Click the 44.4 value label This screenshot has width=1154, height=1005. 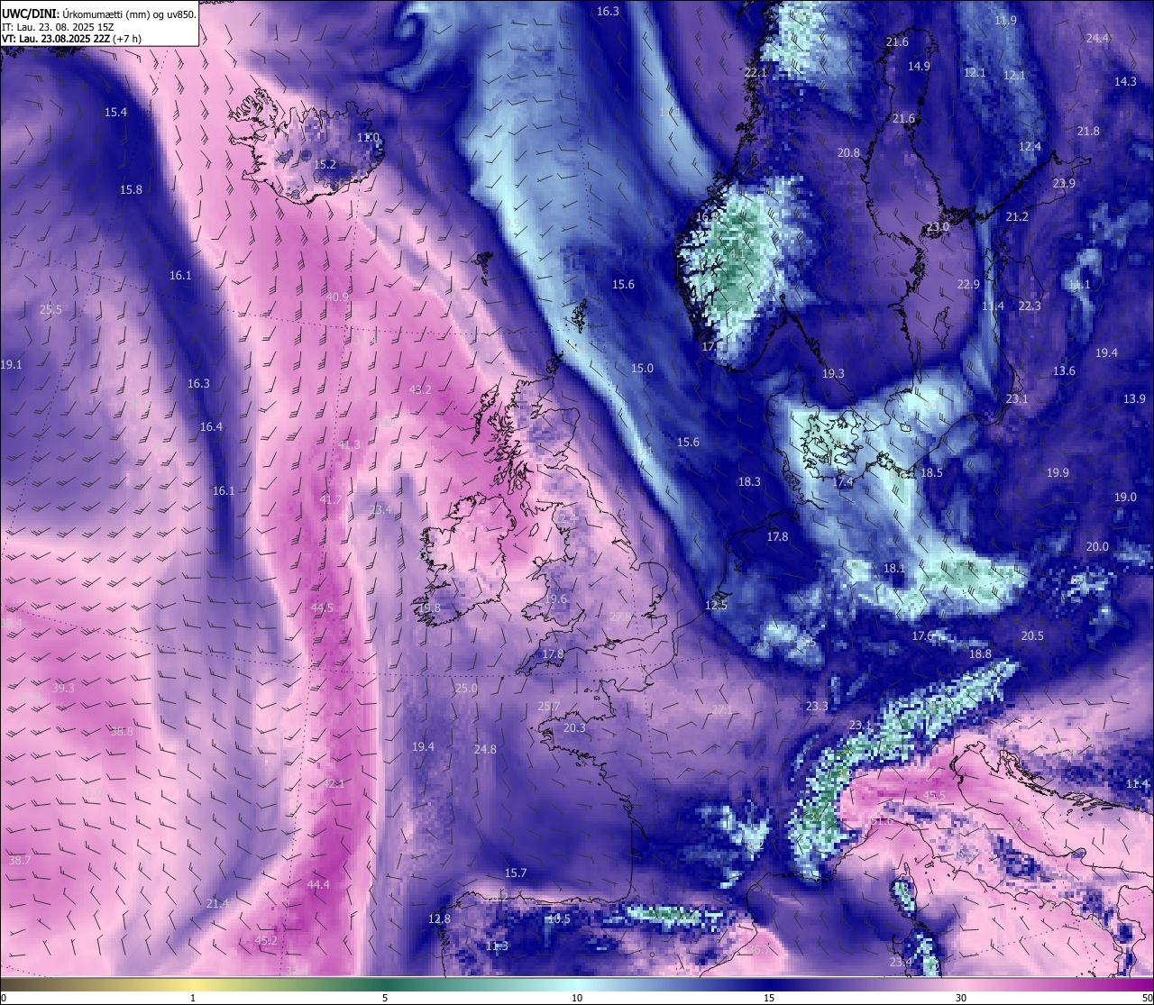point(318,885)
